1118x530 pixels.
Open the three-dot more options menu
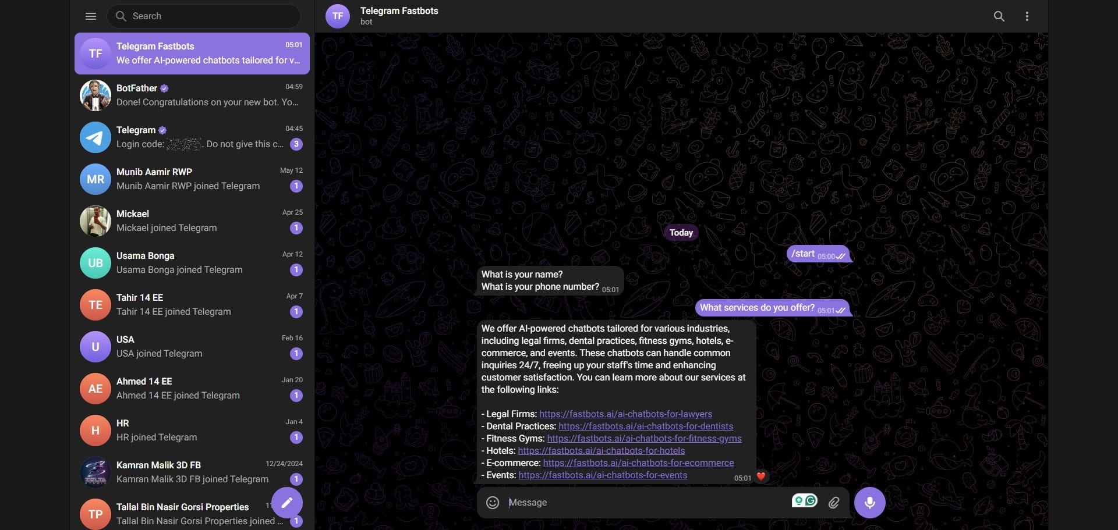[x=1027, y=16]
